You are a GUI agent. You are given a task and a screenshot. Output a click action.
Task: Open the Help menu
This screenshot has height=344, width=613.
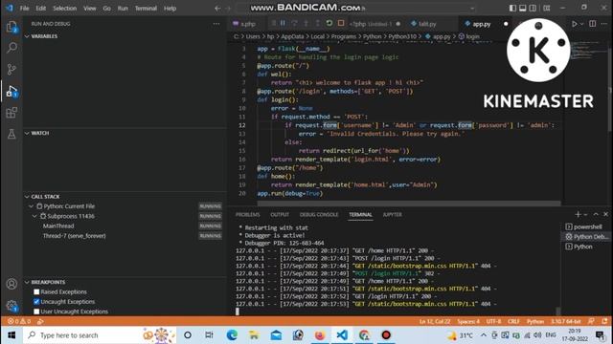[x=170, y=9]
